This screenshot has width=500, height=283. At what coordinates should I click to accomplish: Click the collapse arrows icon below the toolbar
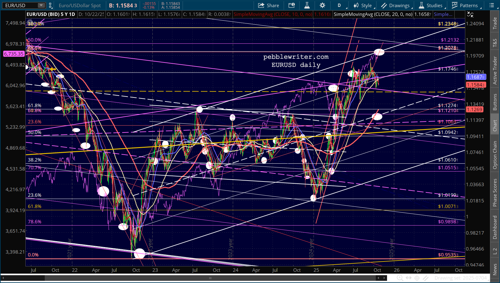coord(470,14)
